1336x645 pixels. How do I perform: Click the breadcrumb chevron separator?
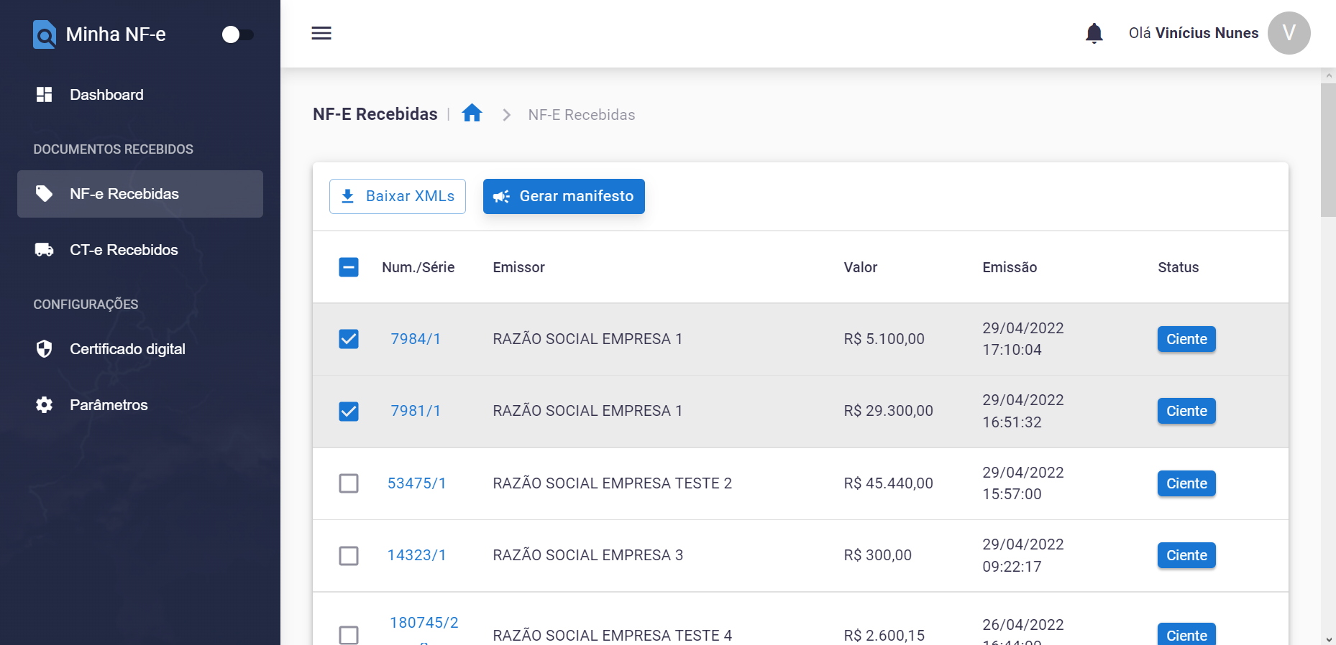pos(506,115)
